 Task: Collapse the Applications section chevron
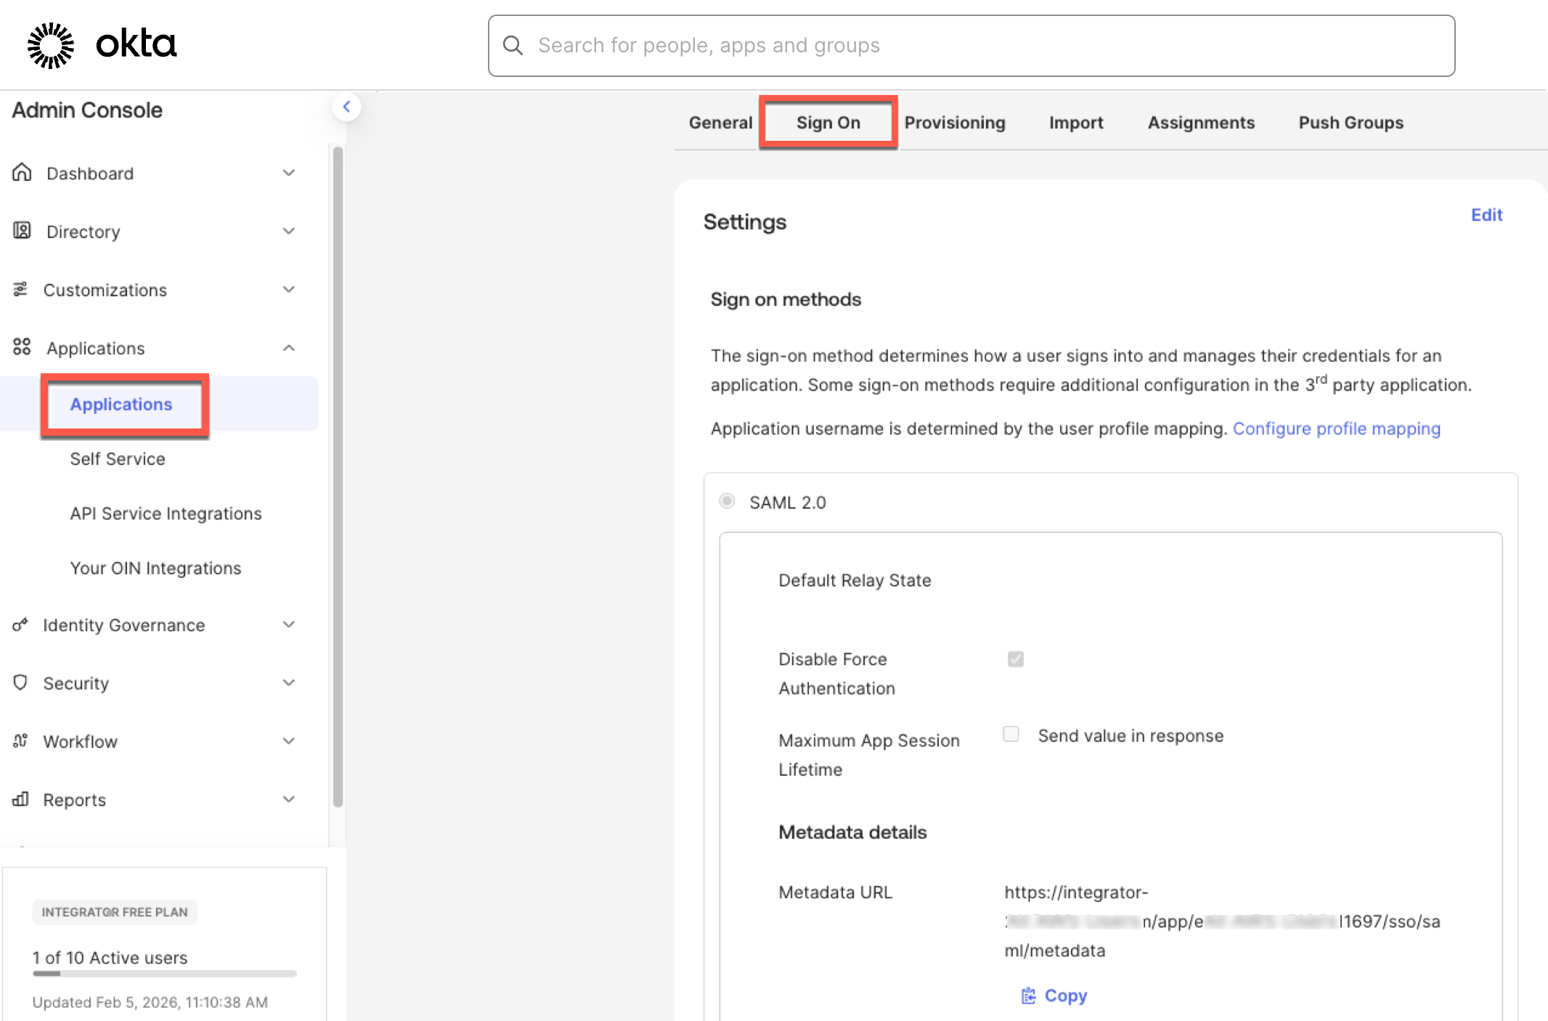(x=289, y=348)
